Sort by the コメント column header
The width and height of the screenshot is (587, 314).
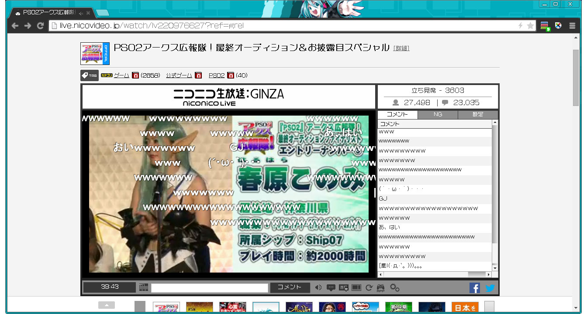point(435,124)
